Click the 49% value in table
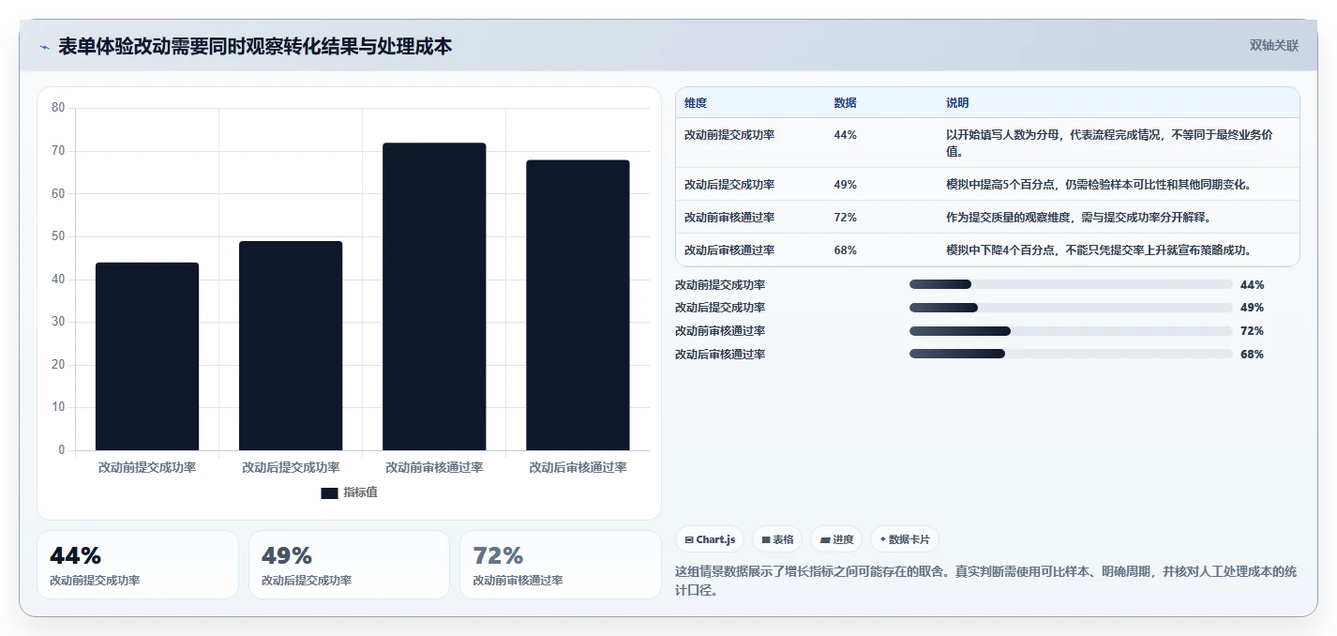 pyautogui.click(x=845, y=185)
